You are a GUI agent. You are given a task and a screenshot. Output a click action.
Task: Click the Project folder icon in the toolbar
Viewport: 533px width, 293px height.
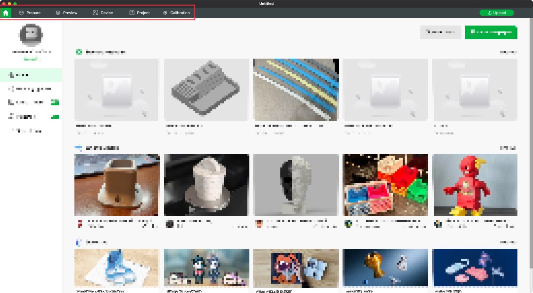[132, 12]
